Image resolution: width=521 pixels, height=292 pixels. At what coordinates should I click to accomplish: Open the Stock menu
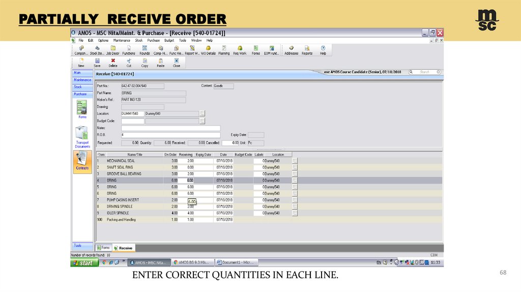point(138,41)
